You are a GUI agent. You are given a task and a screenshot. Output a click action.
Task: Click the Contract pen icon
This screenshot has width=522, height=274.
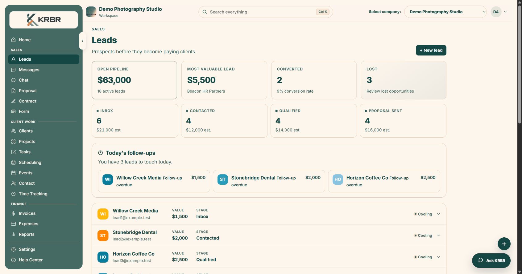[13, 101]
